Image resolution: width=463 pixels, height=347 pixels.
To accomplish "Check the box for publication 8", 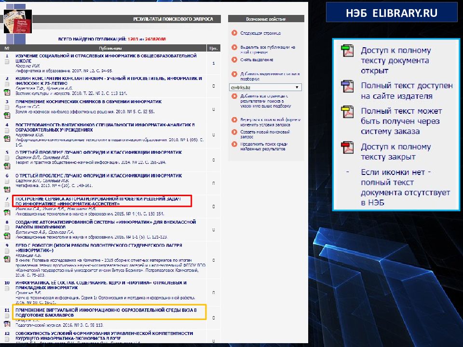I will [x=7, y=228].
